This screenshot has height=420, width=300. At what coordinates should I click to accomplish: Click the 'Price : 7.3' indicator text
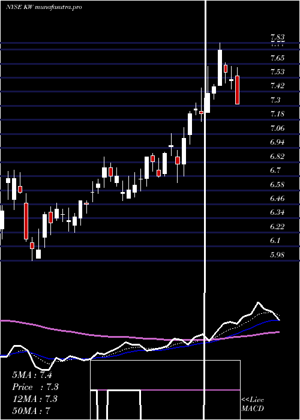pyautogui.click(x=35, y=387)
